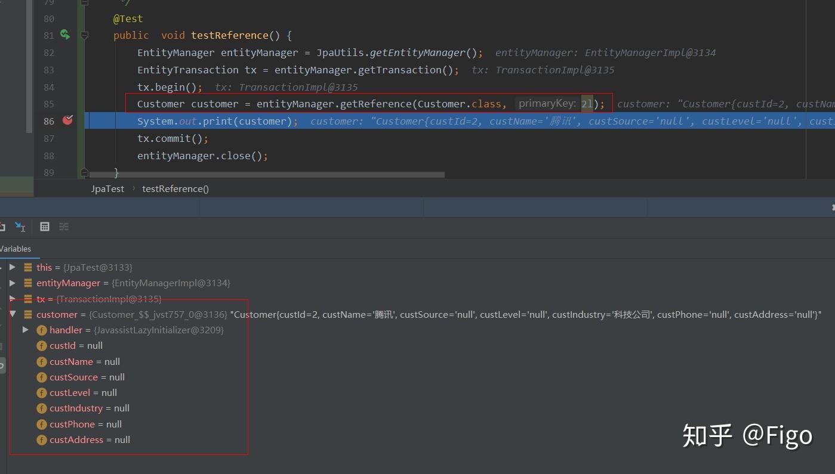
Task: Click the inline hint entityManager: EntityManagerImpl@3134
Action: [x=606, y=52]
